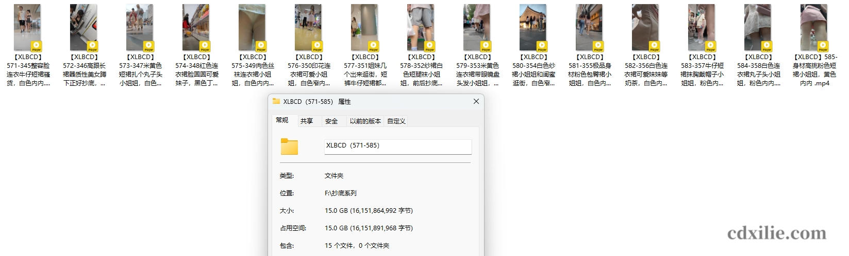Open the 自定义 tab
Image resolution: width=849 pixels, height=256 pixels.
396,121
